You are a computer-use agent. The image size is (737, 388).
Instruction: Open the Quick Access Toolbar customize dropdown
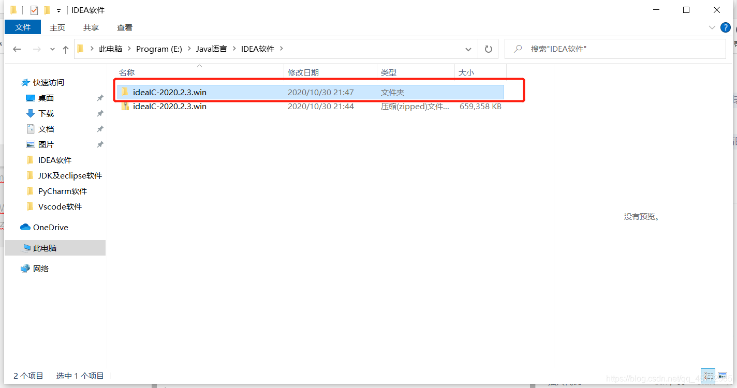point(58,10)
